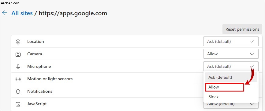The height and width of the screenshot is (111, 265).
Task: Click the Microphone row label
Action: pyautogui.click(x=39, y=67)
